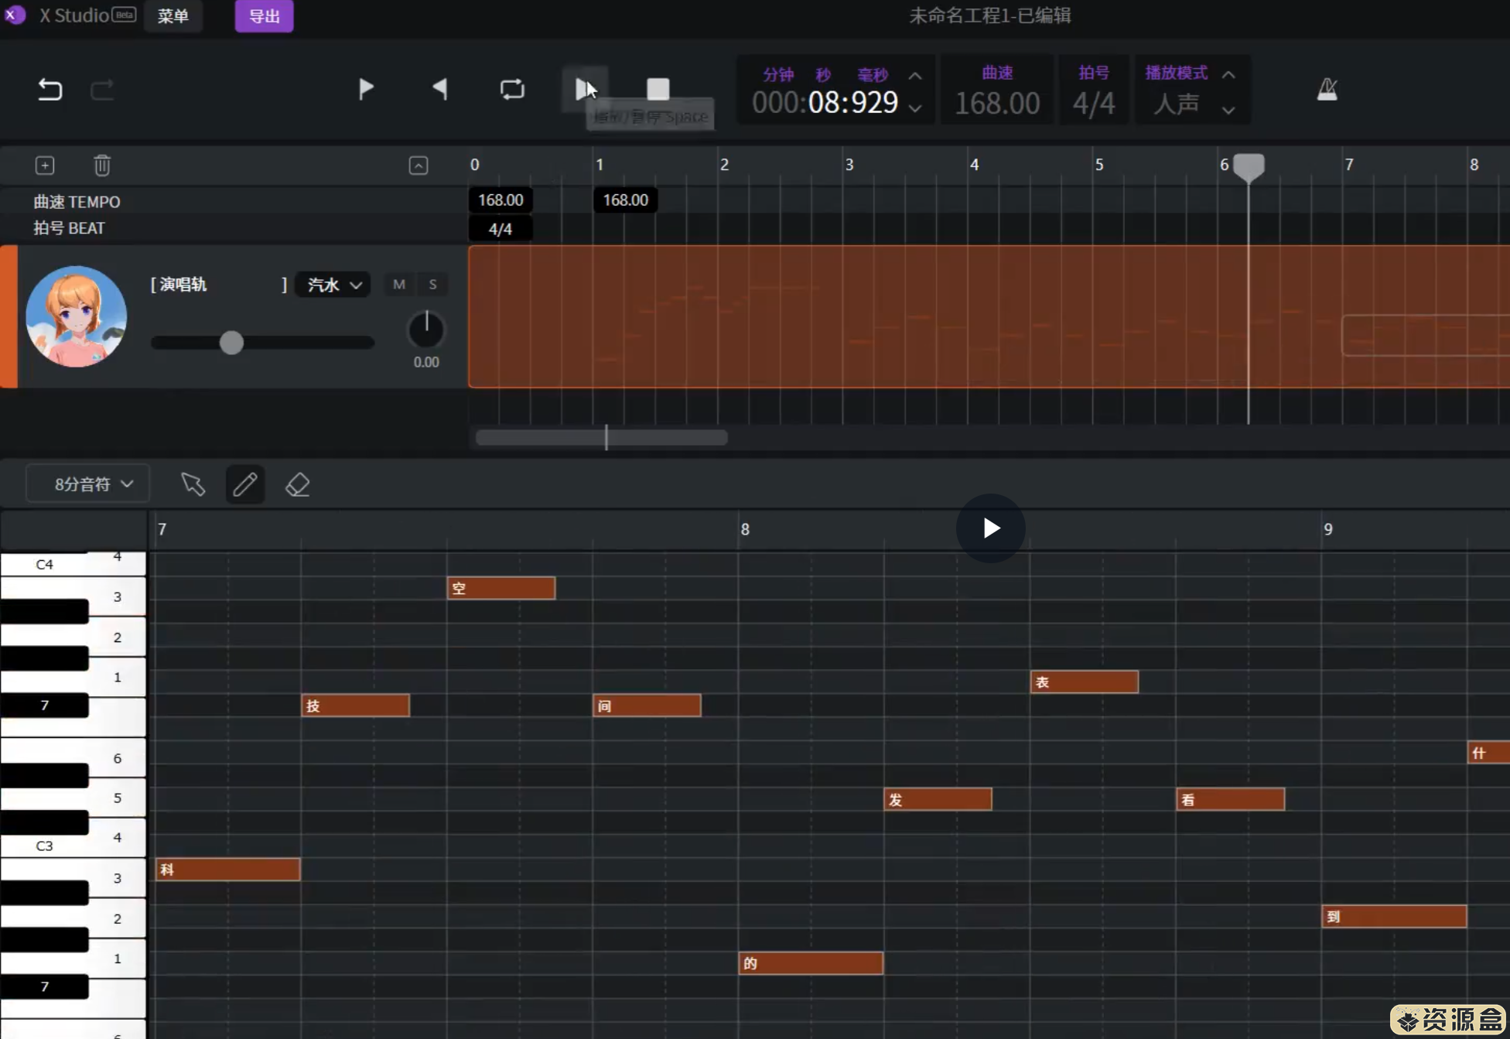Select the note 的
This screenshot has height=1039, width=1510.
811,963
